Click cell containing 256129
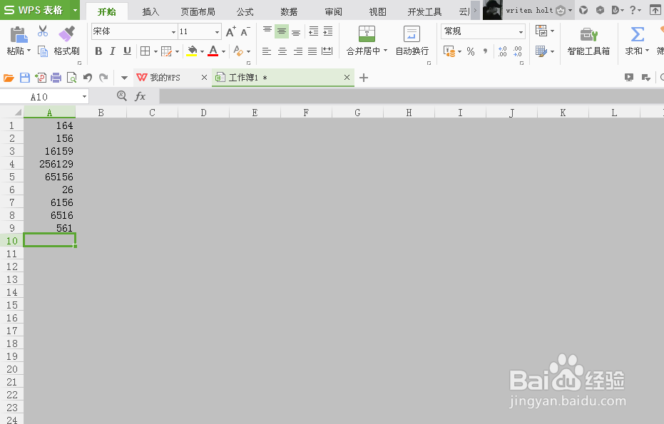The image size is (664, 424). click(49, 164)
